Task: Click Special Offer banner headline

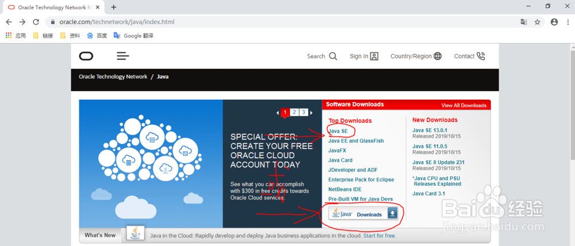Action: (271, 151)
